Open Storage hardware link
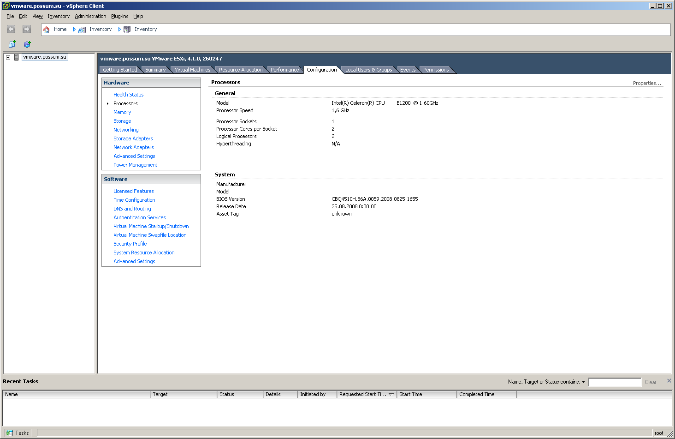The image size is (675, 439). click(122, 121)
